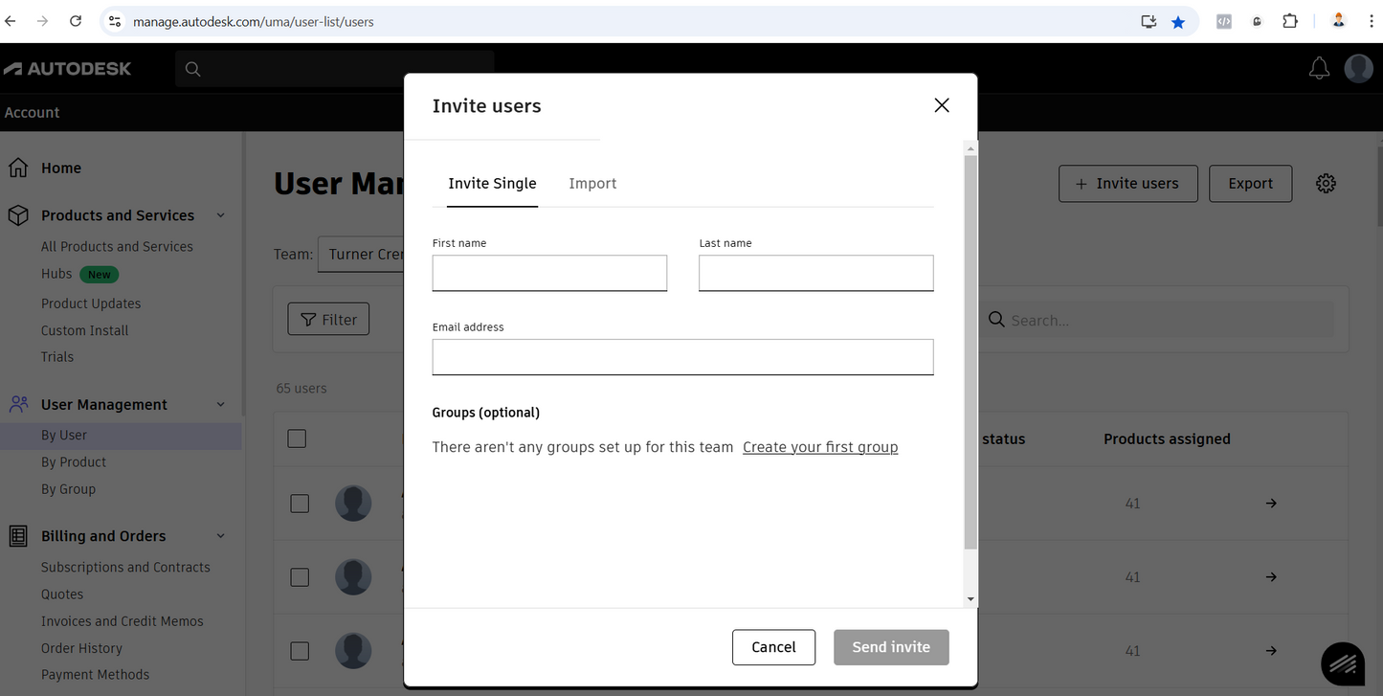Open Product Updates
This screenshot has height=696, width=1383.
(x=91, y=303)
